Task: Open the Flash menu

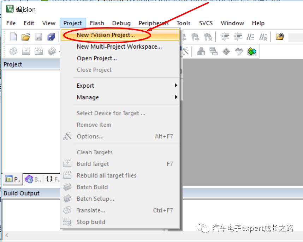Action: (97, 23)
